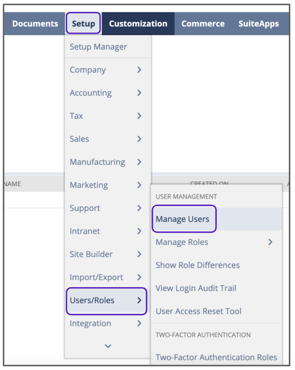Open Setup Manager menu entry
Image resolution: width=295 pixels, height=370 pixels.
(x=98, y=47)
